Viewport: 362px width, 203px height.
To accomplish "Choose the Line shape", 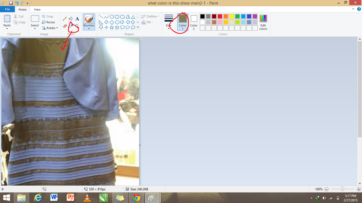I will pyautogui.click(x=101, y=17).
